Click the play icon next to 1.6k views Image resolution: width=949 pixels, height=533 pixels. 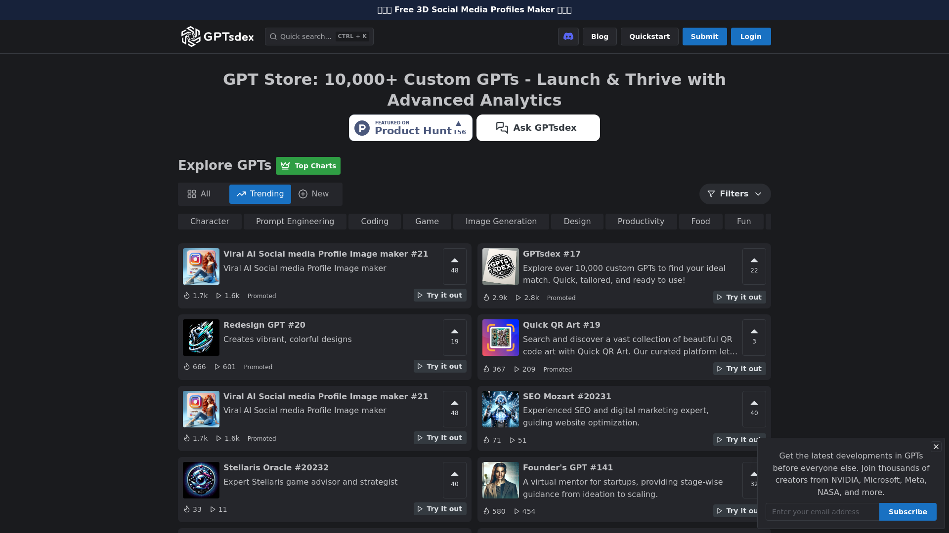click(x=218, y=296)
